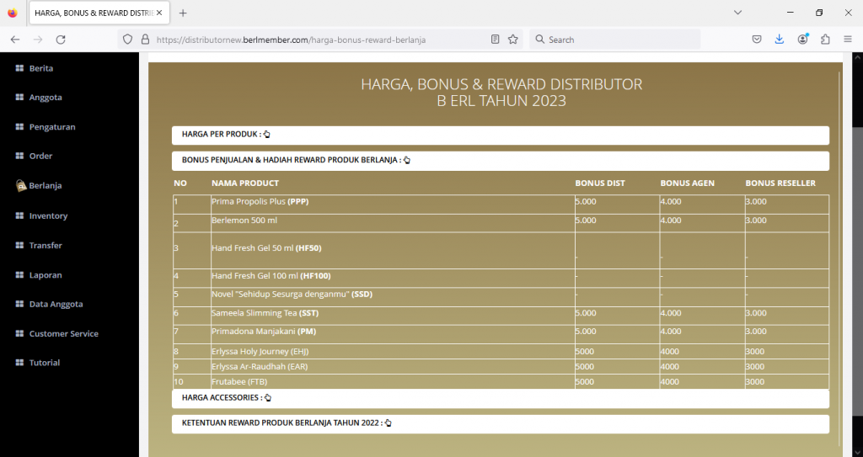The image size is (863, 457).
Task: Open a new browser tab
Action: point(183,13)
